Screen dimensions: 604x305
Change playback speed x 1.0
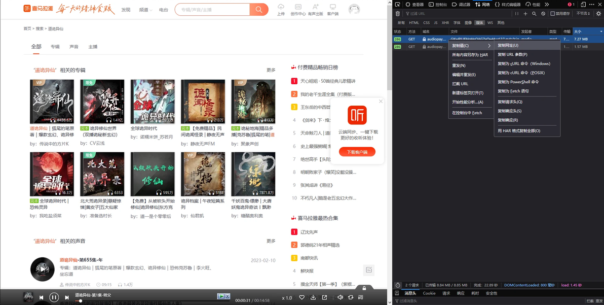(x=287, y=298)
